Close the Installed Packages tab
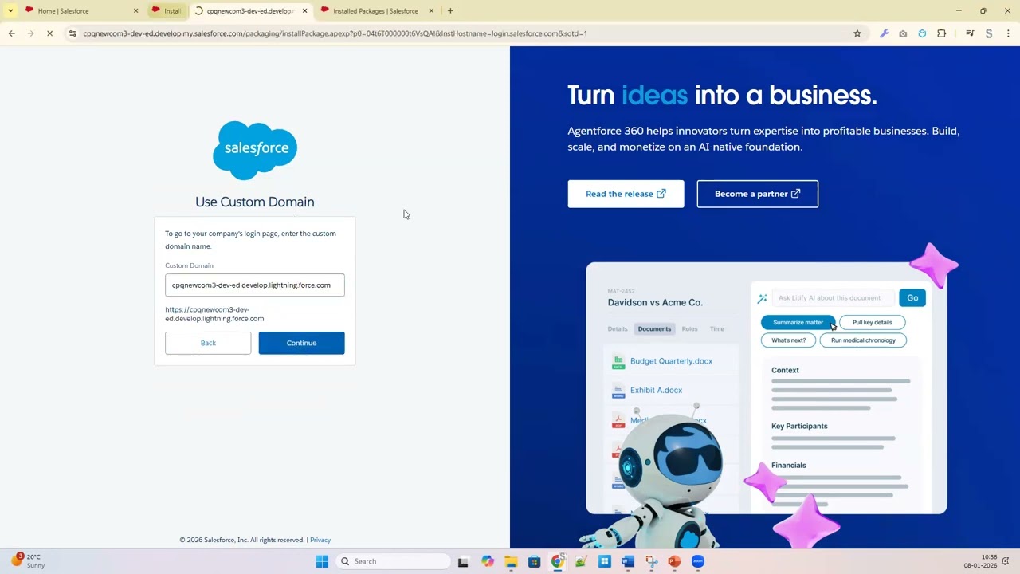 (x=432, y=11)
